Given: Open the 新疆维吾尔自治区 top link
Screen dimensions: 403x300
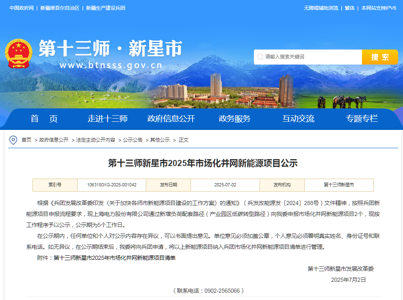Looking at the screenshot, I should pyautogui.click(x=60, y=8).
